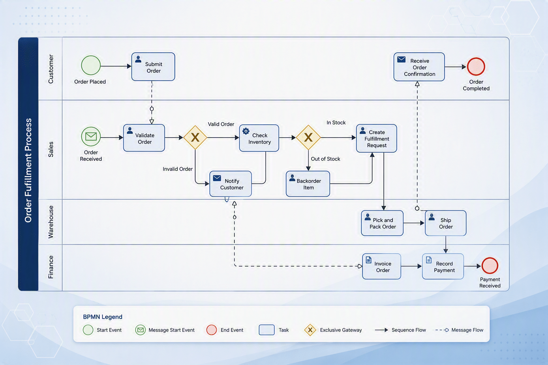Click the Warehouse lane label
The image size is (548, 365).
[x=51, y=222]
